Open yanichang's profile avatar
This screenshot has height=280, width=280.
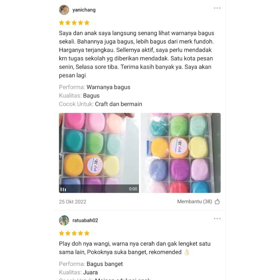pos(64,10)
